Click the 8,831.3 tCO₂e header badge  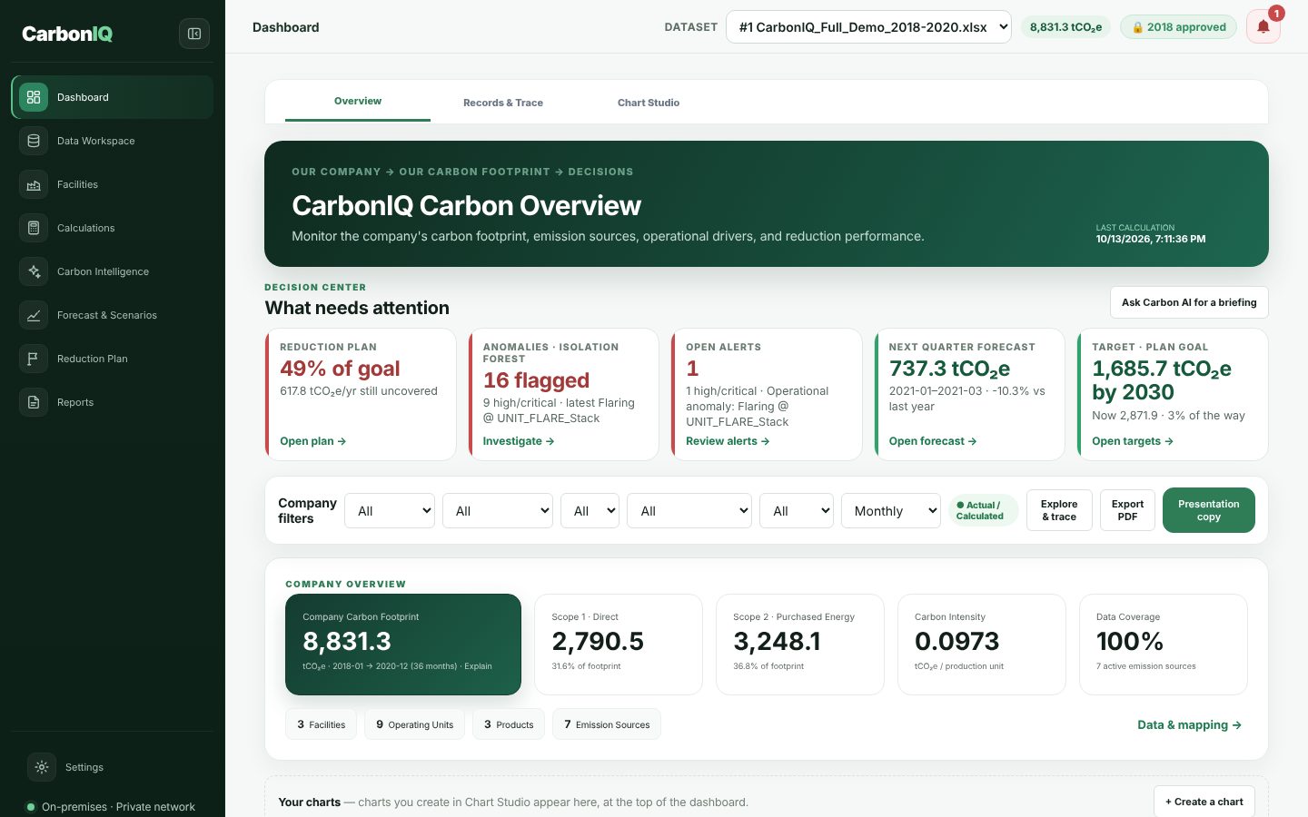tap(1065, 27)
